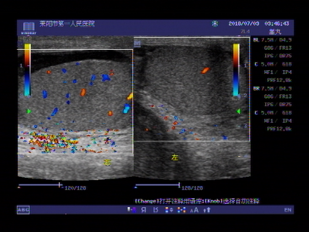Select the text size AA icon
The width and height of the screenshot is (309, 232).
pyautogui.click(x=194, y=210)
